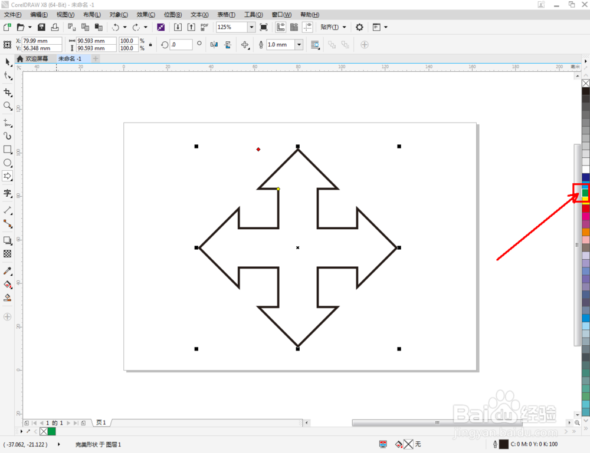Expand status bar coordinates arrow
The image size is (590, 453).
(58, 444)
